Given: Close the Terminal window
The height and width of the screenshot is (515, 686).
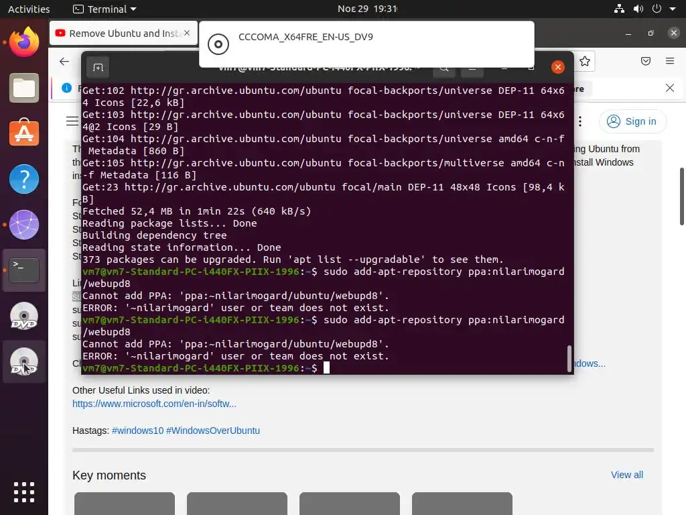Looking at the screenshot, I should 558,67.
